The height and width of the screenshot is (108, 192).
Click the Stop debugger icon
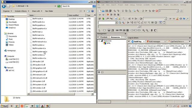(156, 22)
